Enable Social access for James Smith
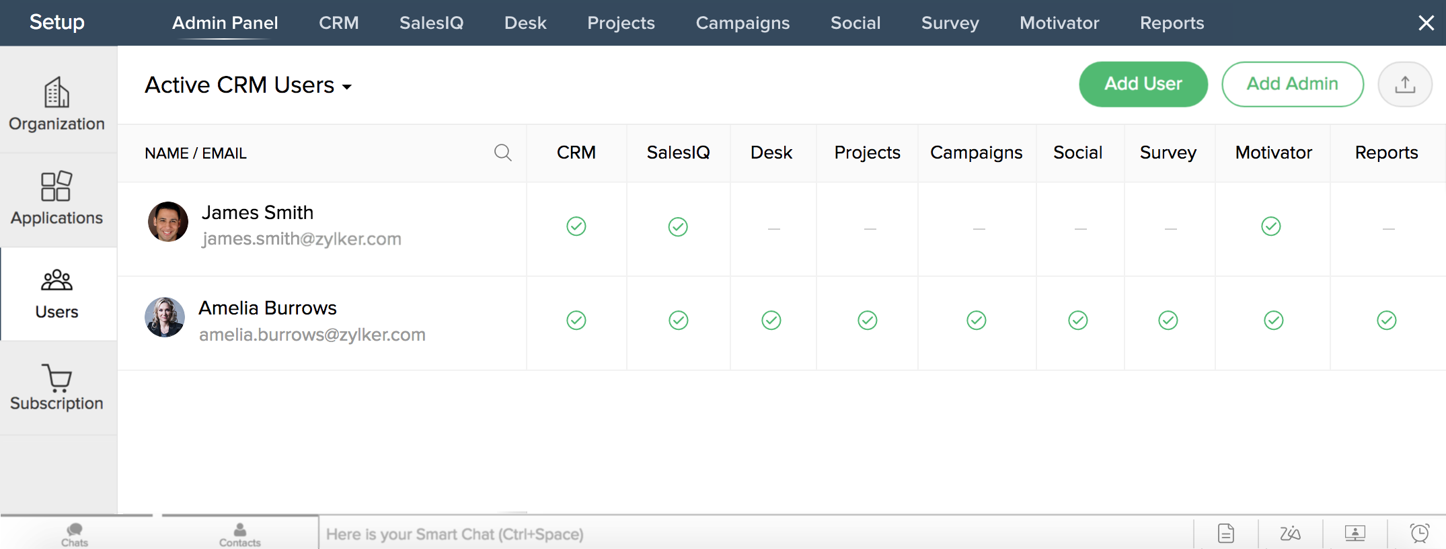 point(1081,229)
